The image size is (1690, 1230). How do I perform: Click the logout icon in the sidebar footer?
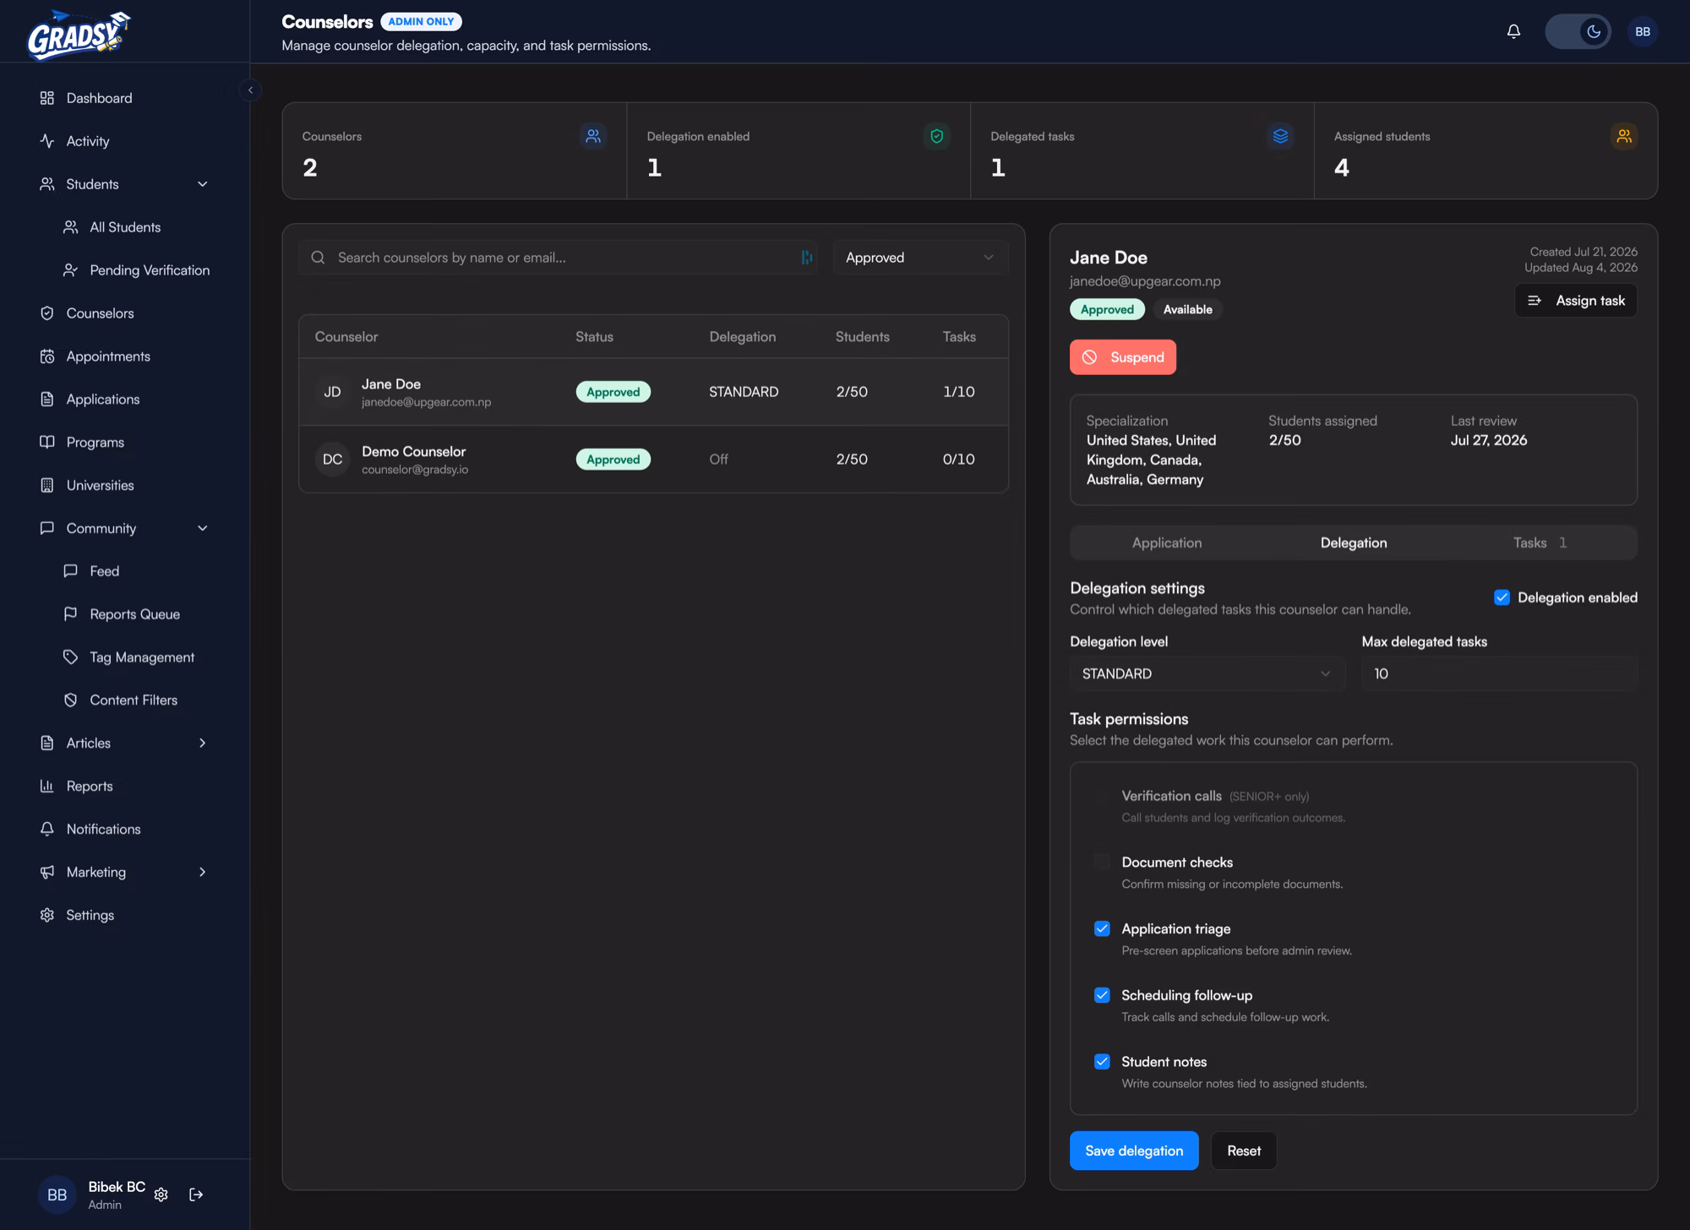[196, 1195]
